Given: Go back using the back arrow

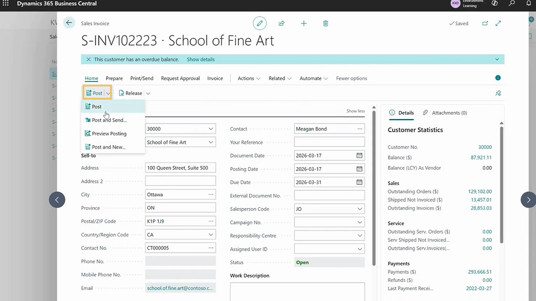Looking at the screenshot, I should click(x=69, y=23).
